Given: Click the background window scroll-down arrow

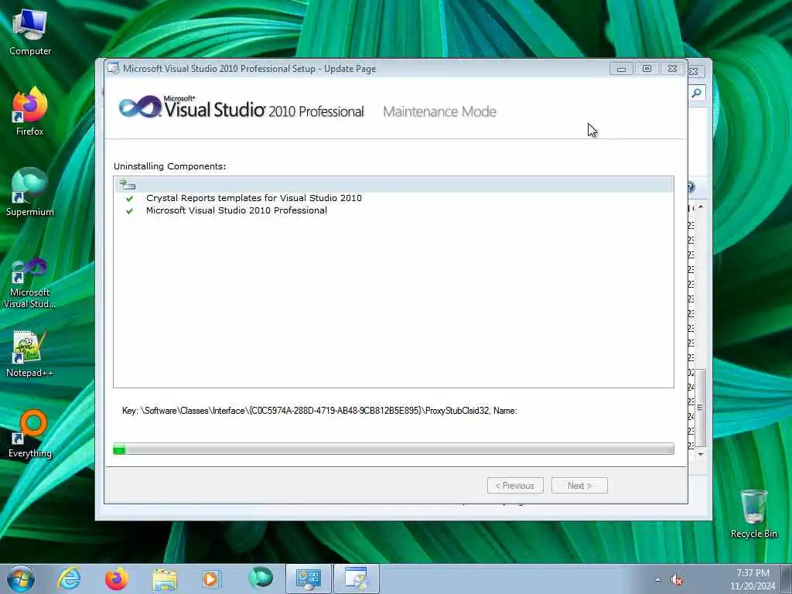Looking at the screenshot, I should 701,454.
